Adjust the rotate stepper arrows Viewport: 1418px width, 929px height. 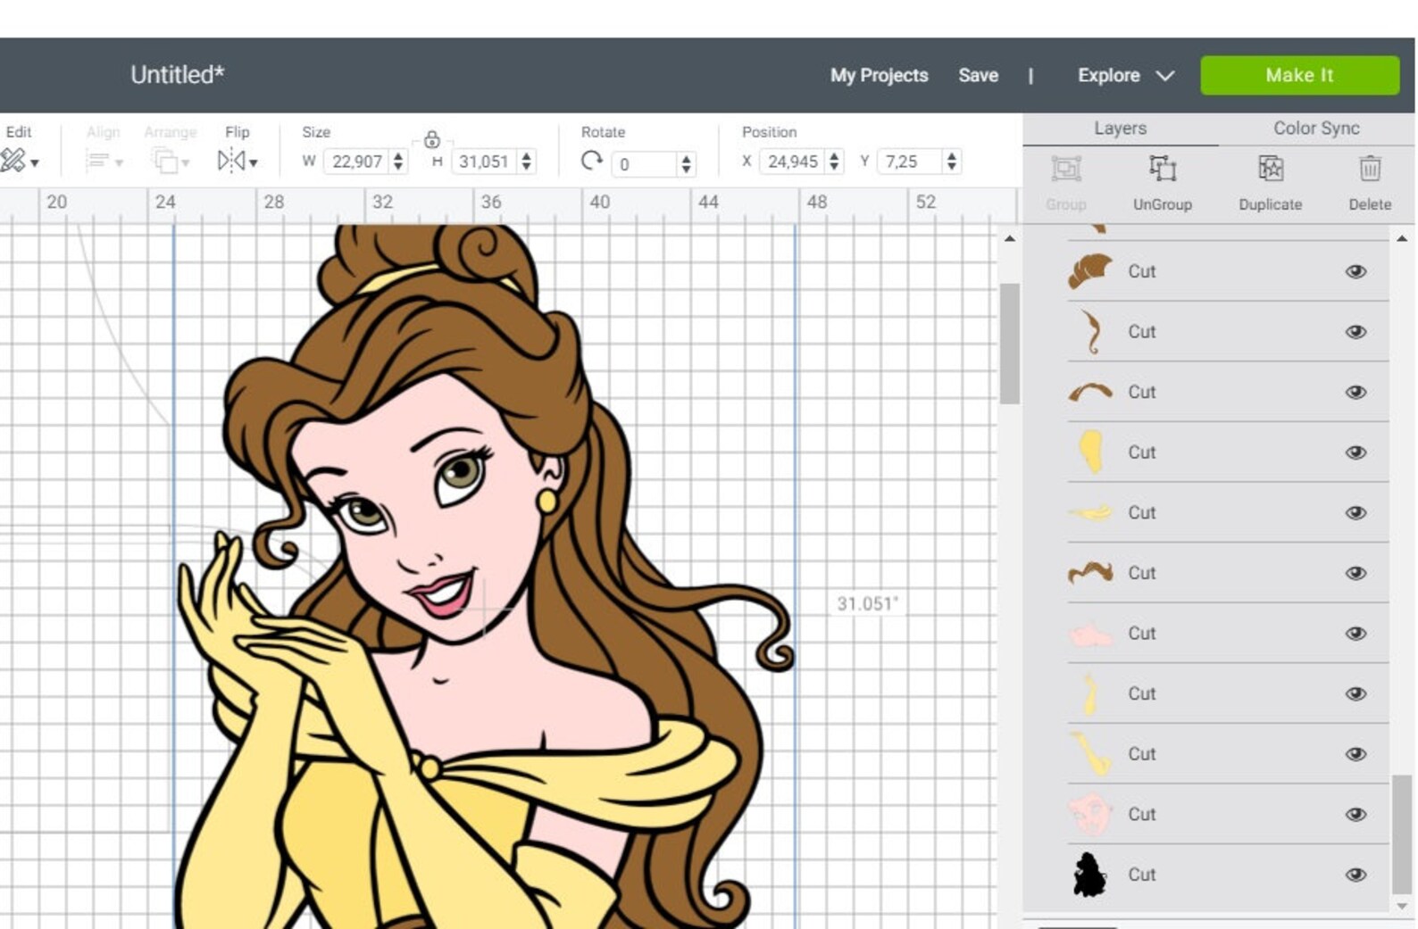(x=686, y=164)
